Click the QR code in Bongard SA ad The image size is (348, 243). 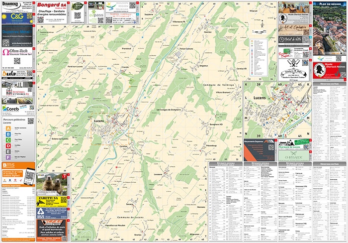pos(40,20)
